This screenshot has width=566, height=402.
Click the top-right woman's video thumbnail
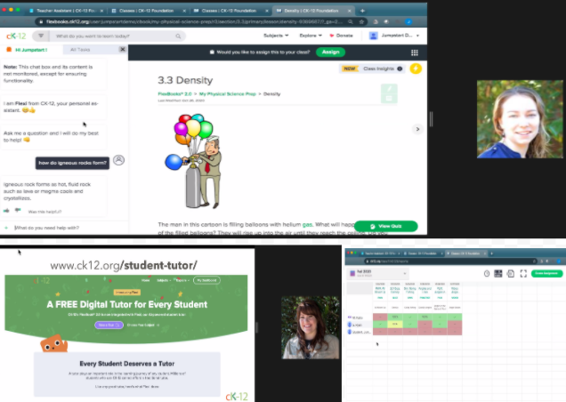tap(520, 119)
